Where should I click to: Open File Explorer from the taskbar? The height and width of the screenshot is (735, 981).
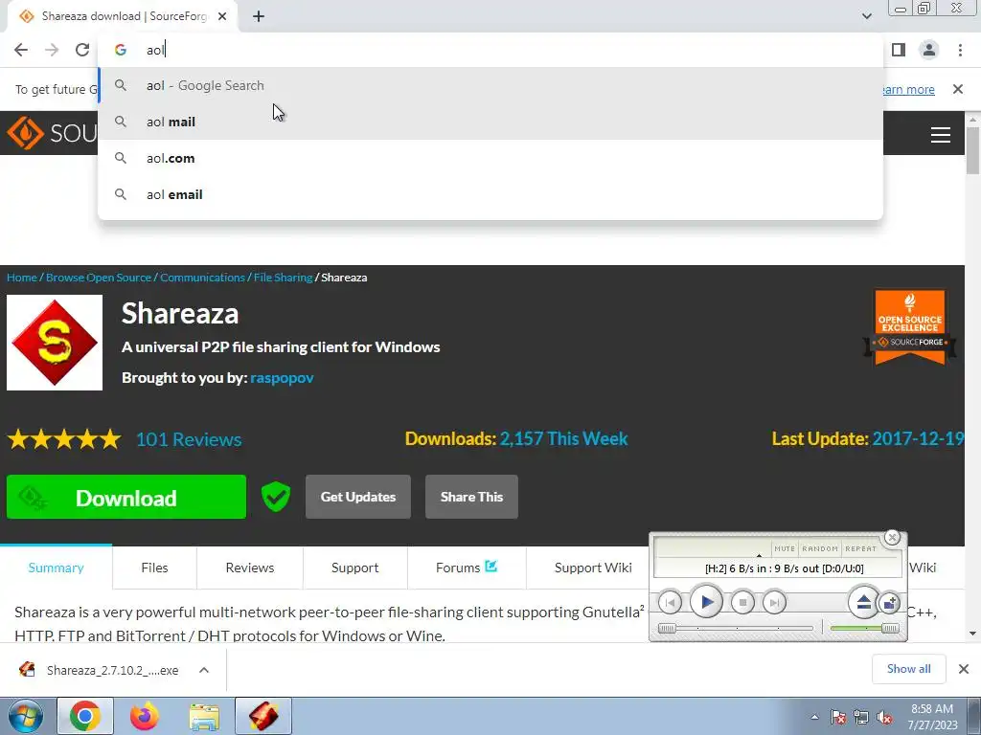pos(204,716)
